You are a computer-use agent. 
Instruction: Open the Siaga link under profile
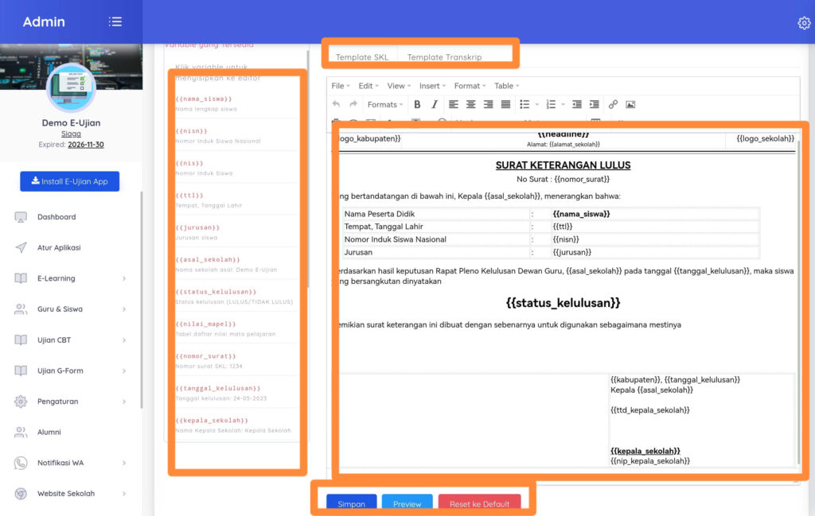tap(71, 134)
